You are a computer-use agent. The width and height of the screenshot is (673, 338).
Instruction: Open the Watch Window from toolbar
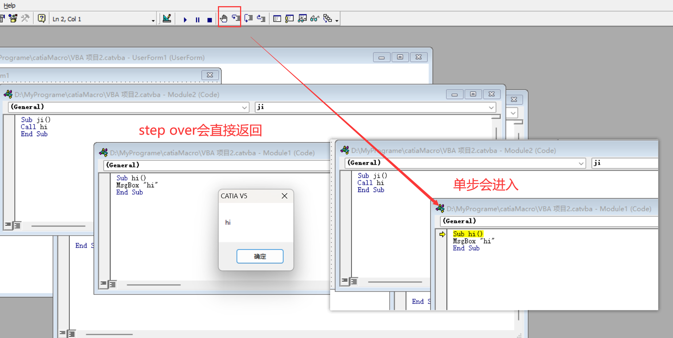tap(302, 19)
